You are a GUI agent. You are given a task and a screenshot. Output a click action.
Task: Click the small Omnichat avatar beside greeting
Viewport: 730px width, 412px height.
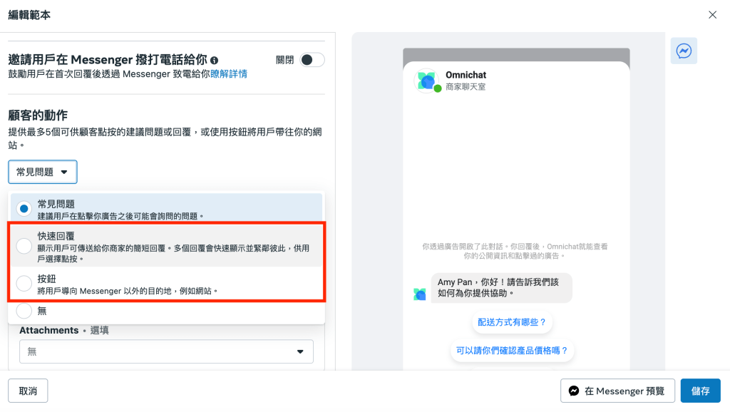[420, 294]
